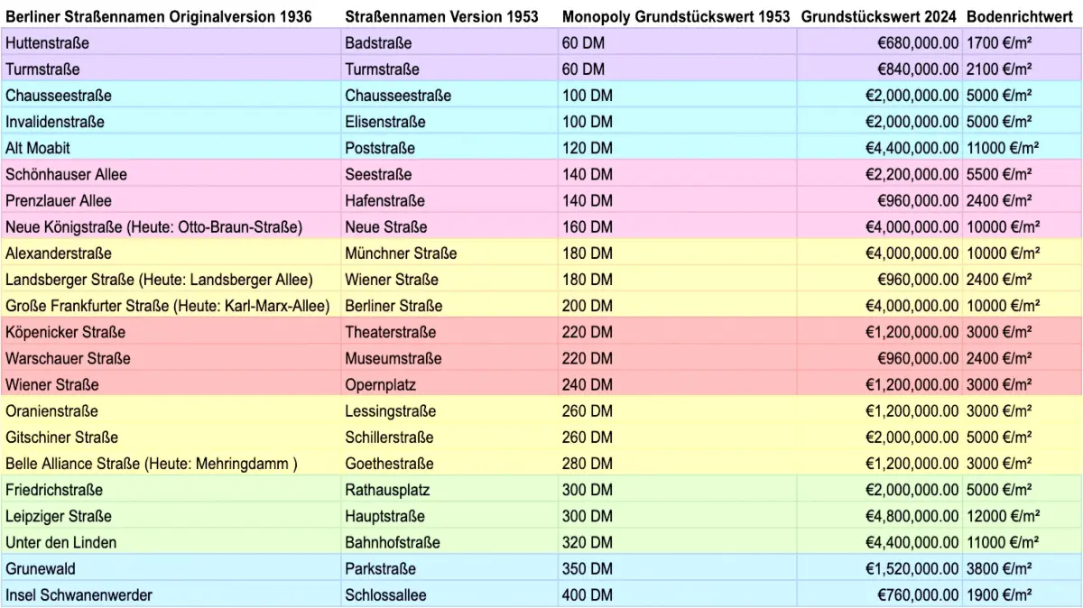The width and height of the screenshot is (1083, 608).
Task: Click the 'Münchner Straße' cell
Action: click(401, 253)
